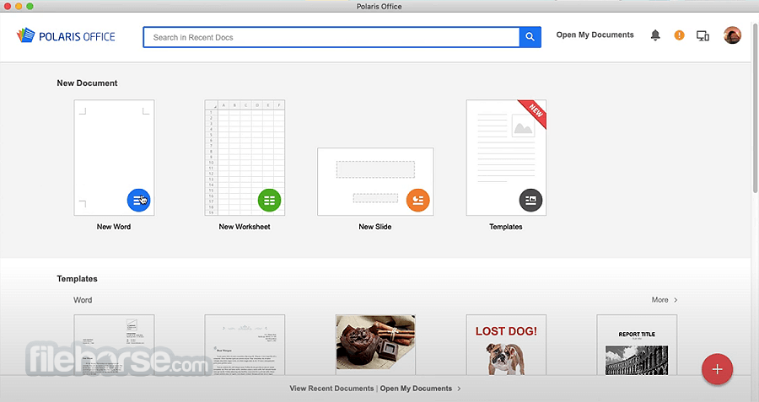
Task: Open the chocolate muffin photo template
Action: click(375, 345)
